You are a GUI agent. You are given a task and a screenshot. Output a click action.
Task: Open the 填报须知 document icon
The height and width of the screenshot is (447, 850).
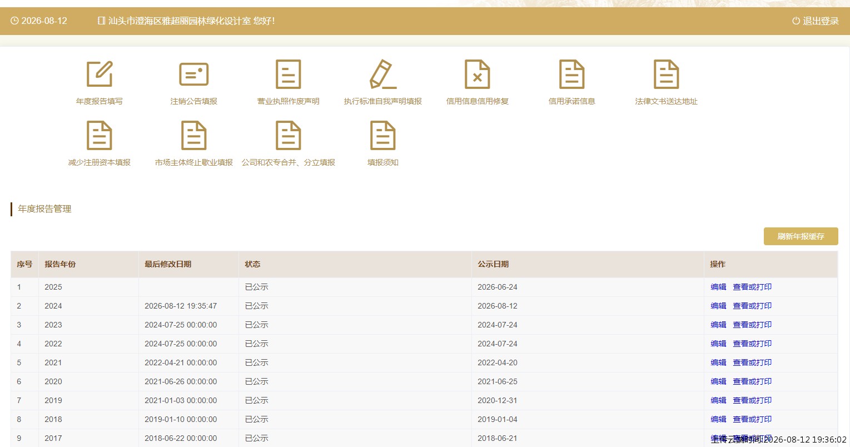pos(383,135)
